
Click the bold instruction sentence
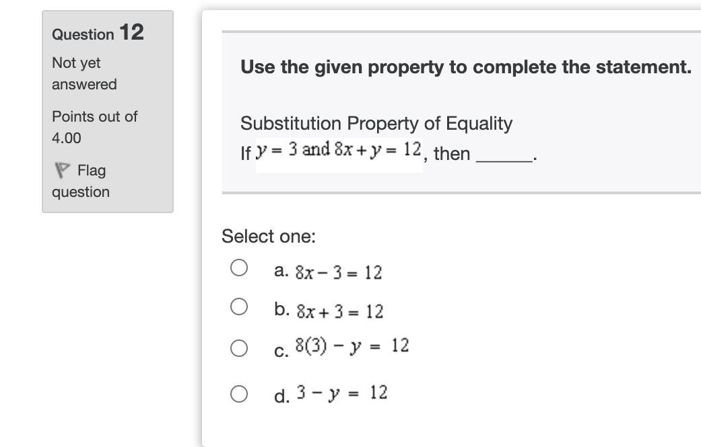465,67
